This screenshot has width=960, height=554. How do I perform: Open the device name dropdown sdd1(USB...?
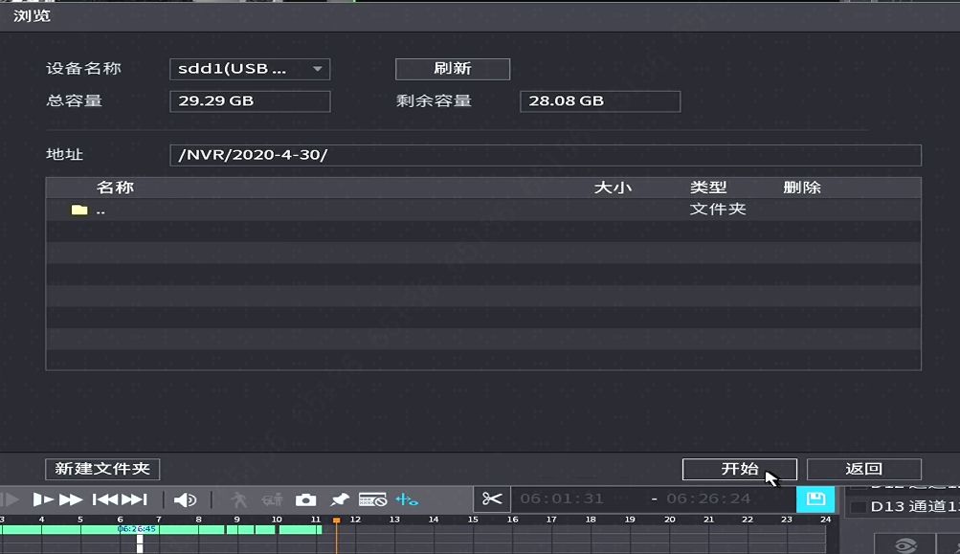click(x=250, y=69)
